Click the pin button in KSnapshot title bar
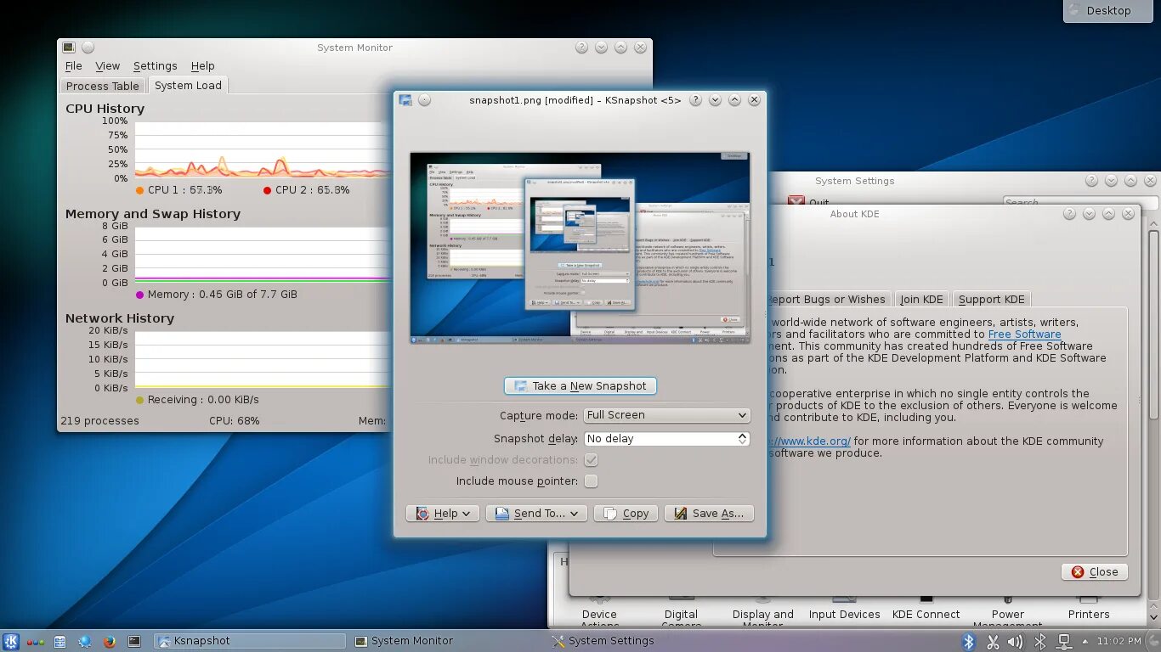The image size is (1161, 652). (424, 100)
